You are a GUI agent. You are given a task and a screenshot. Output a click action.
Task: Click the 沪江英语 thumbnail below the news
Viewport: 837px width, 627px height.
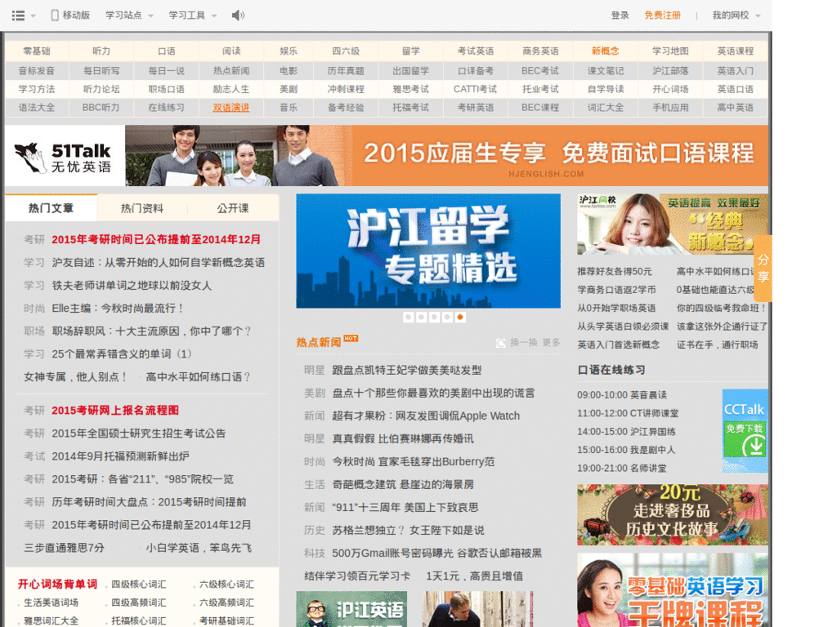click(x=351, y=609)
